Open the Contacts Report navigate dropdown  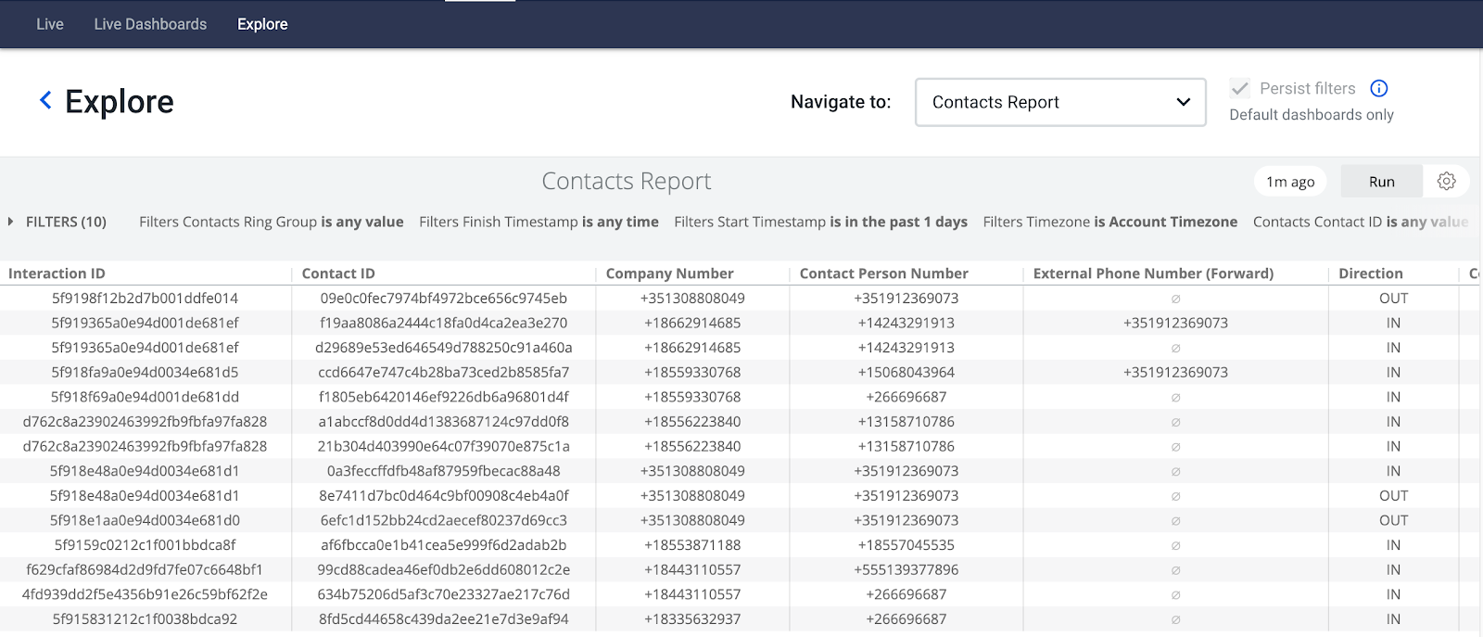1060,102
